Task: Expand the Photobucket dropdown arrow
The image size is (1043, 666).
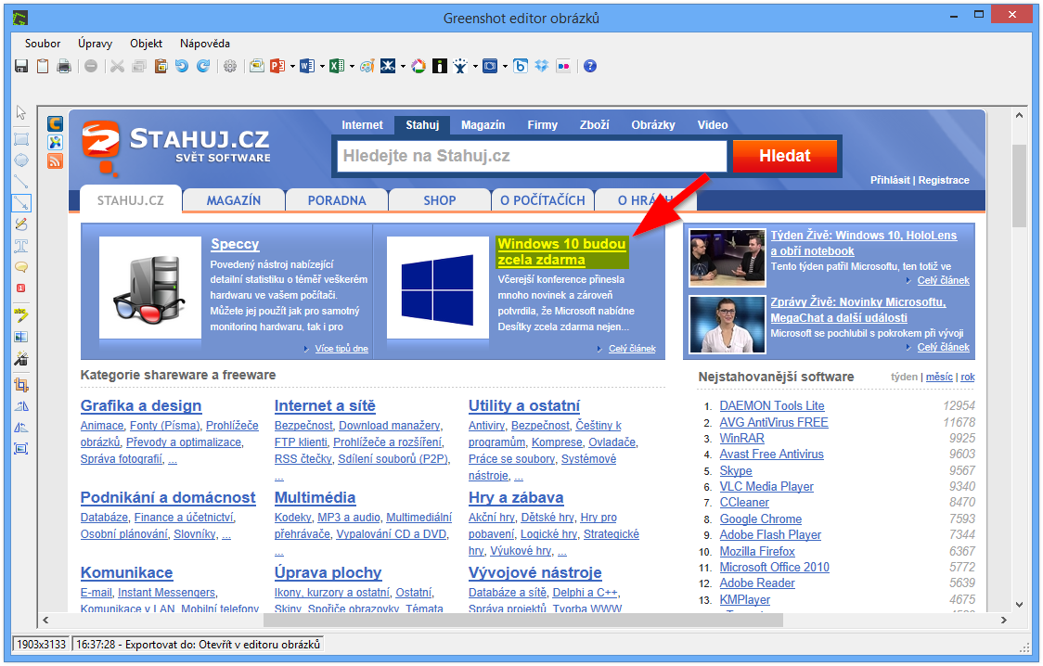Action: pyautogui.click(x=505, y=66)
